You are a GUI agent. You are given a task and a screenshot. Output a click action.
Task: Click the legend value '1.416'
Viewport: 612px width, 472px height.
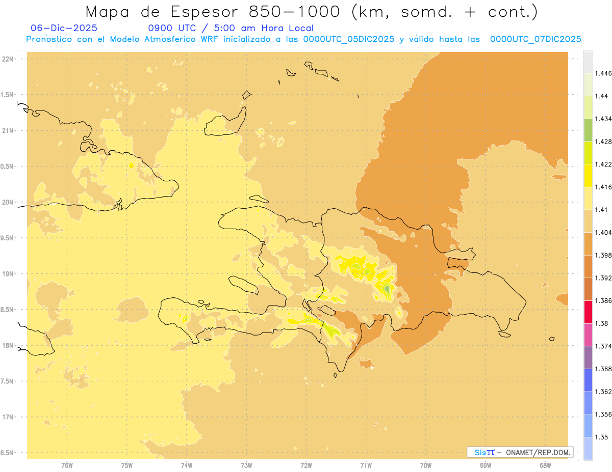604,187
